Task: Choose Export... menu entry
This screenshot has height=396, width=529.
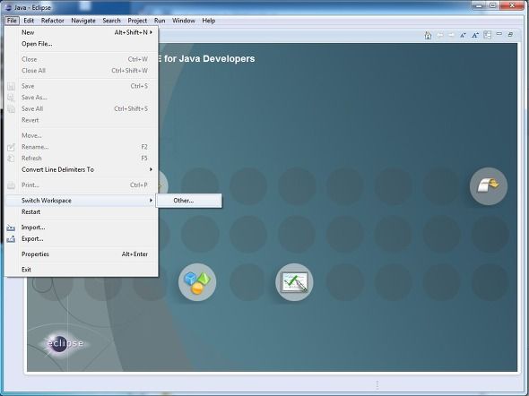Action: [x=82, y=239]
